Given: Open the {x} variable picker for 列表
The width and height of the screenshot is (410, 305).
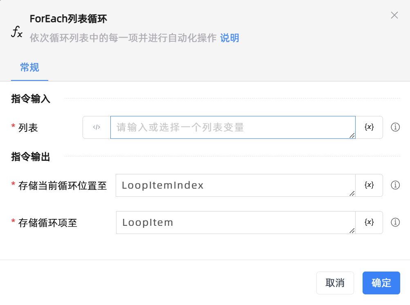Looking at the screenshot, I should pyautogui.click(x=369, y=127).
